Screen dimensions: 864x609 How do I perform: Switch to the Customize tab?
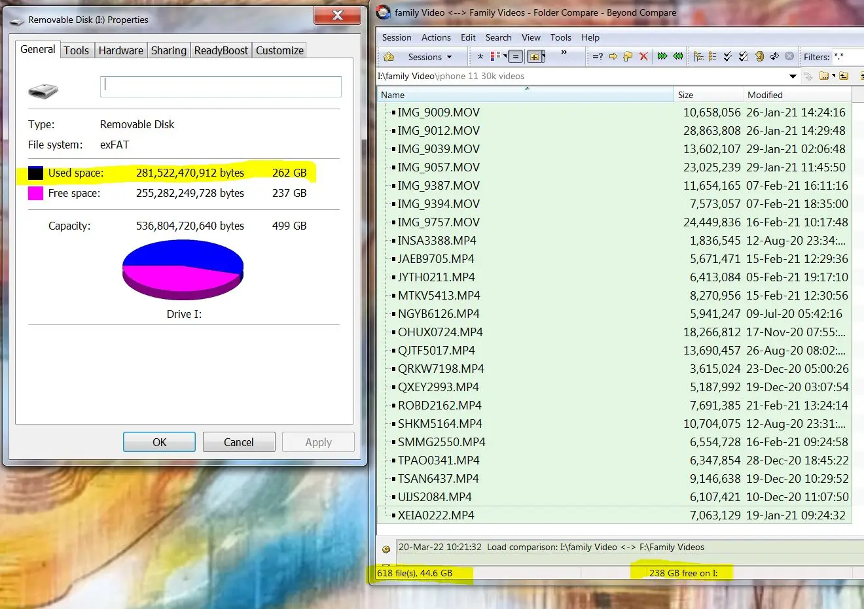[279, 50]
